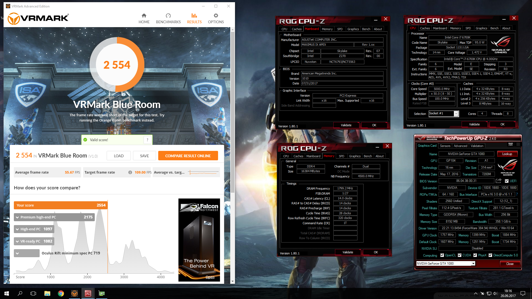532x299 pixels.
Task: Click the Lookup button in GPU-Z
Action: click(x=507, y=154)
